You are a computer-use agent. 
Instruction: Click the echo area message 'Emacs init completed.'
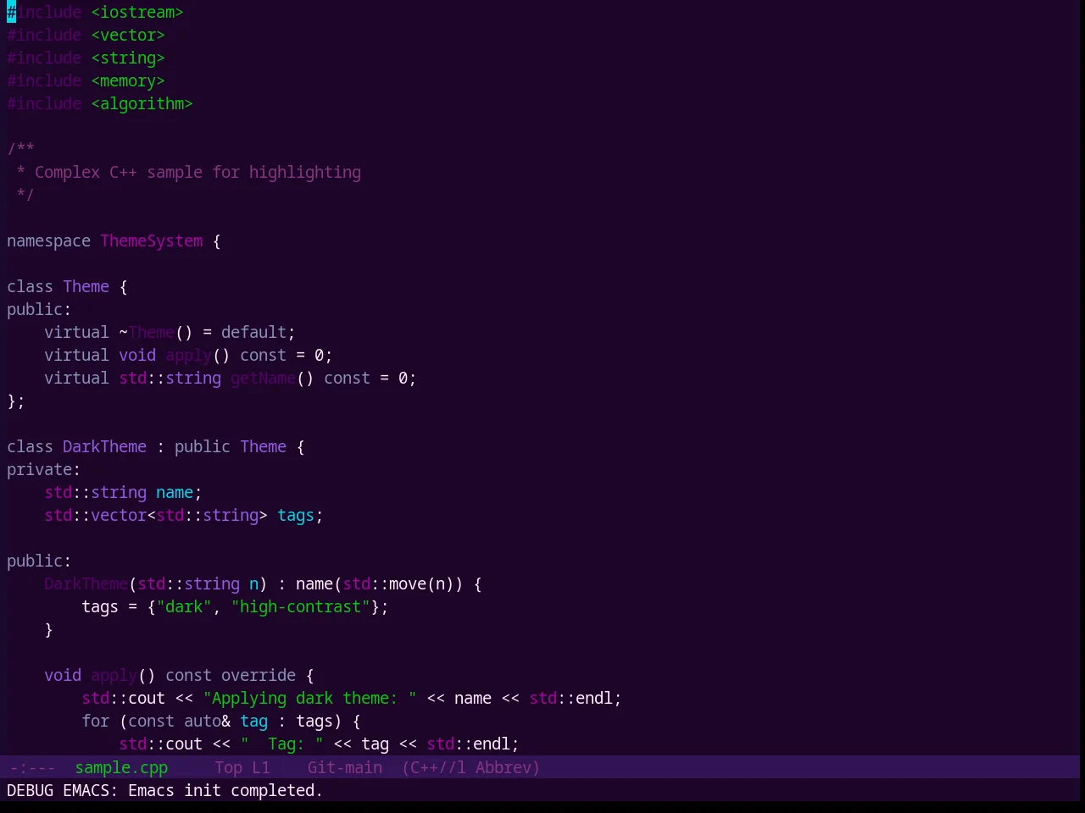225,790
